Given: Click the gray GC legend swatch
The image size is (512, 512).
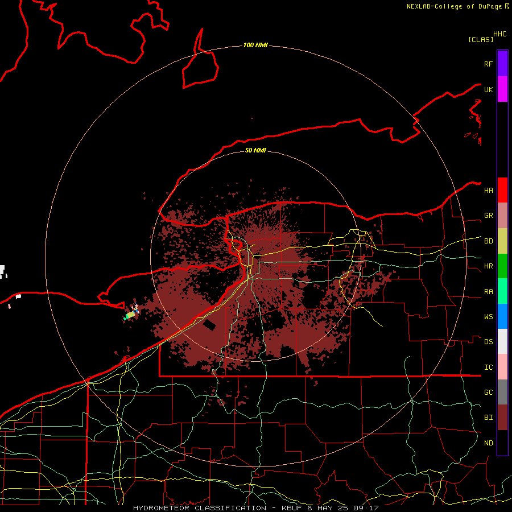Looking at the screenshot, I should [x=502, y=392].
